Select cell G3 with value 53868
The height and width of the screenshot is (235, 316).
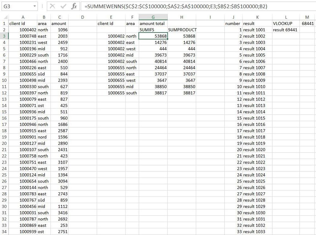point(153,36)
